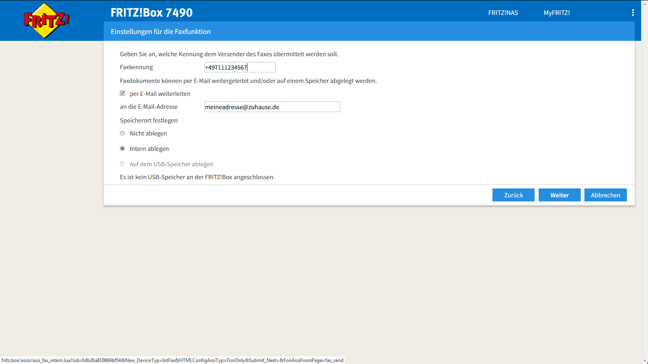
Task: Click the scrollbar down arrow
Action: (644, 360)
